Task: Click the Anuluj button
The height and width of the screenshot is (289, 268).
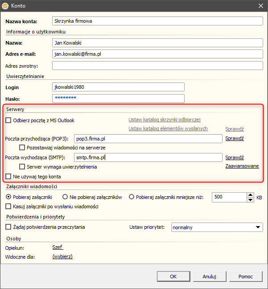Action: (210, 277)
